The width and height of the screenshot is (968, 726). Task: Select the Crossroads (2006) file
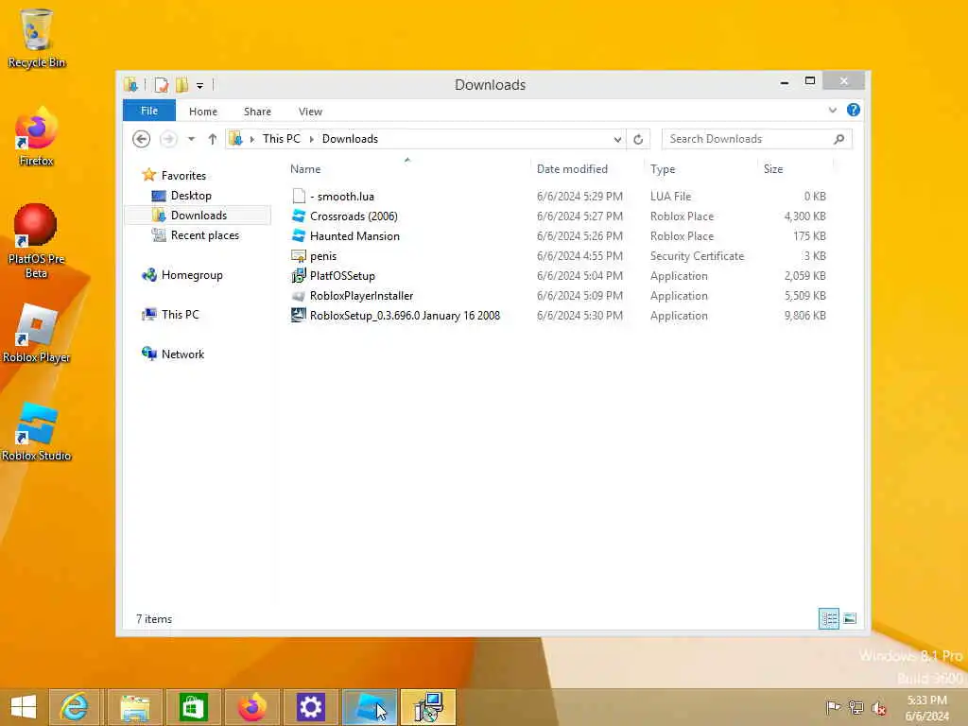point(354,216)
